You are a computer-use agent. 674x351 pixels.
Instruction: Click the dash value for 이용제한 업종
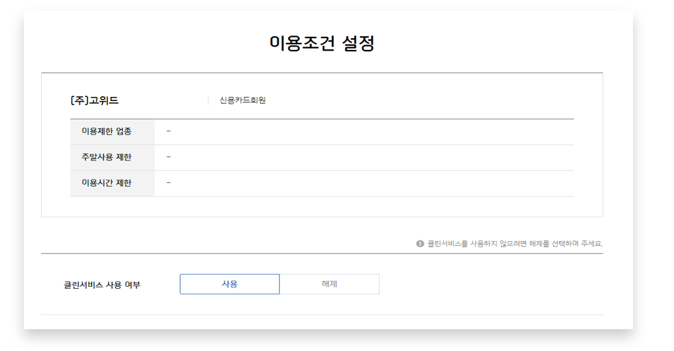(x=169, y=131)
